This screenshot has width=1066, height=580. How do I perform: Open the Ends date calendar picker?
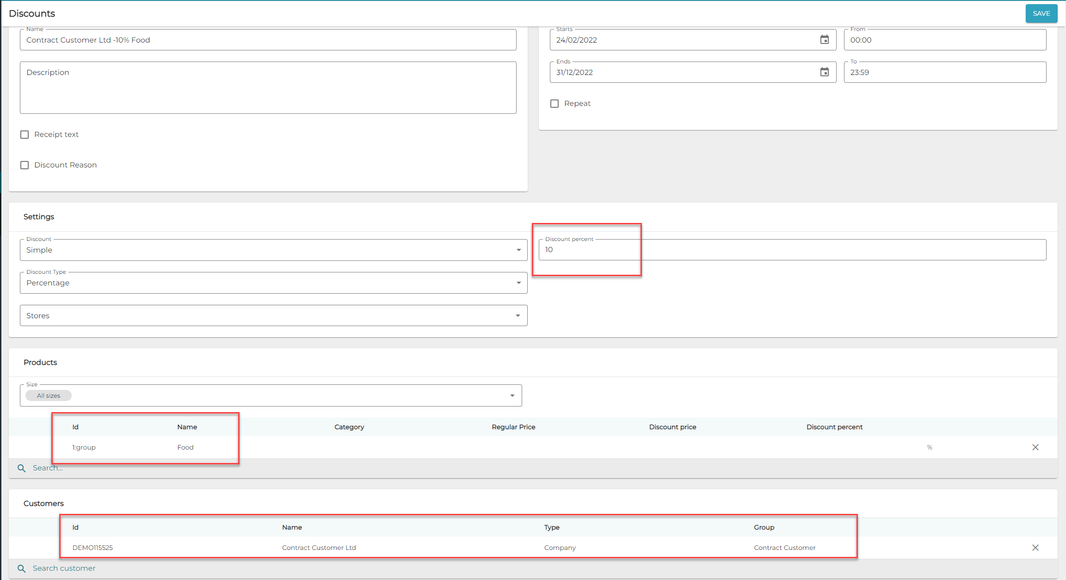coord(824,72)
